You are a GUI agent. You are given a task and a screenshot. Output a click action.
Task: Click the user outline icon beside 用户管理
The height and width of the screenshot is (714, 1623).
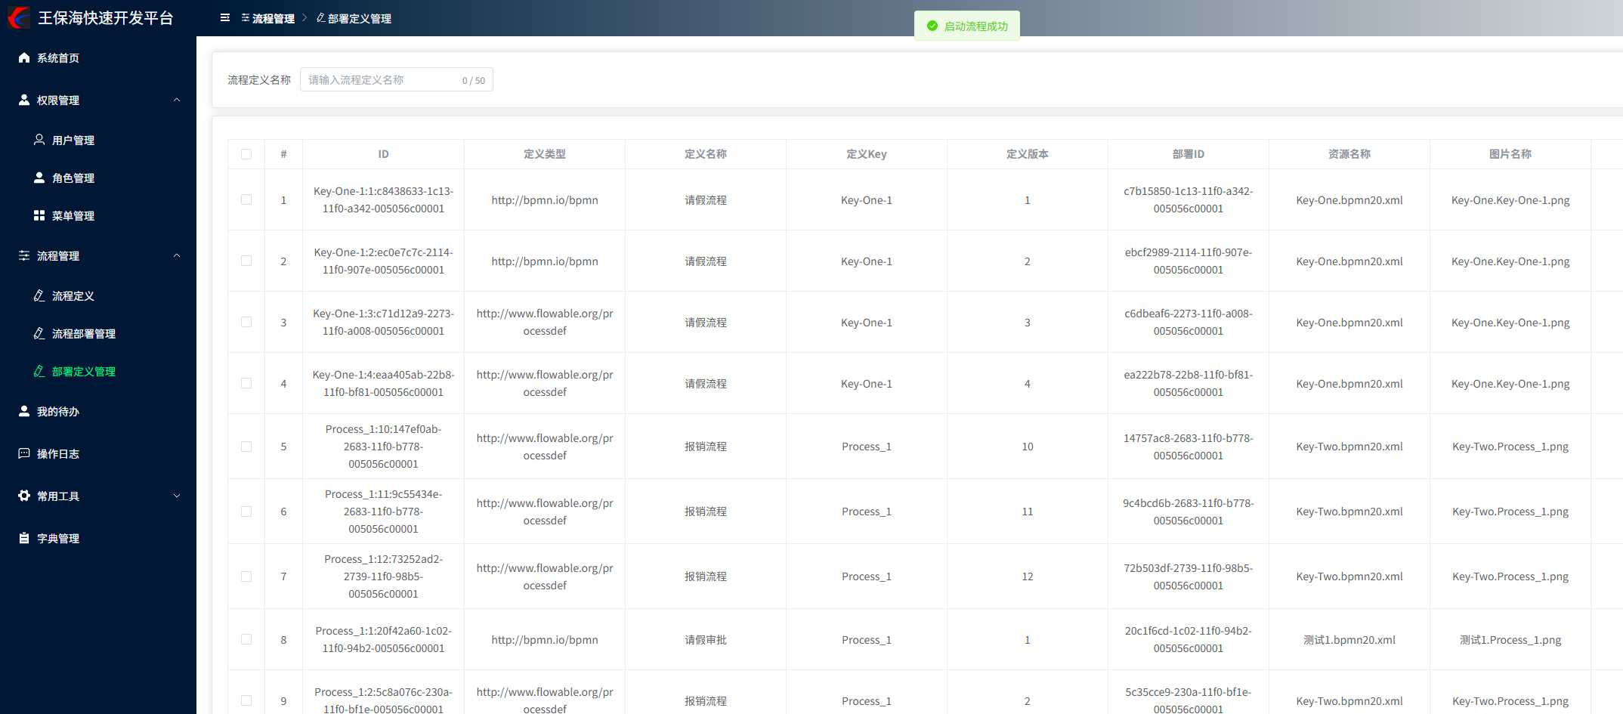pos(39,140)
